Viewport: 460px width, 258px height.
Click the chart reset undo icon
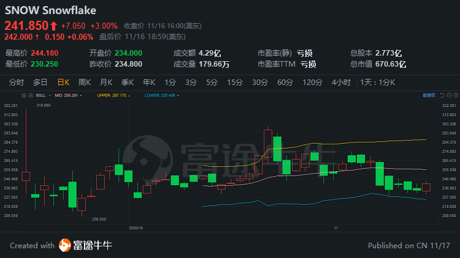(x=442, y=95)
